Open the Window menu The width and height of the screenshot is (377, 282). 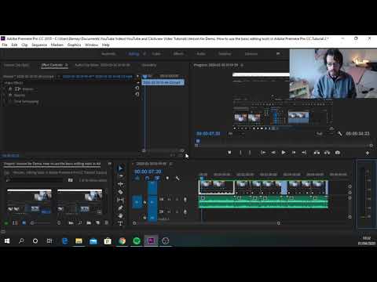pos(91,45)
